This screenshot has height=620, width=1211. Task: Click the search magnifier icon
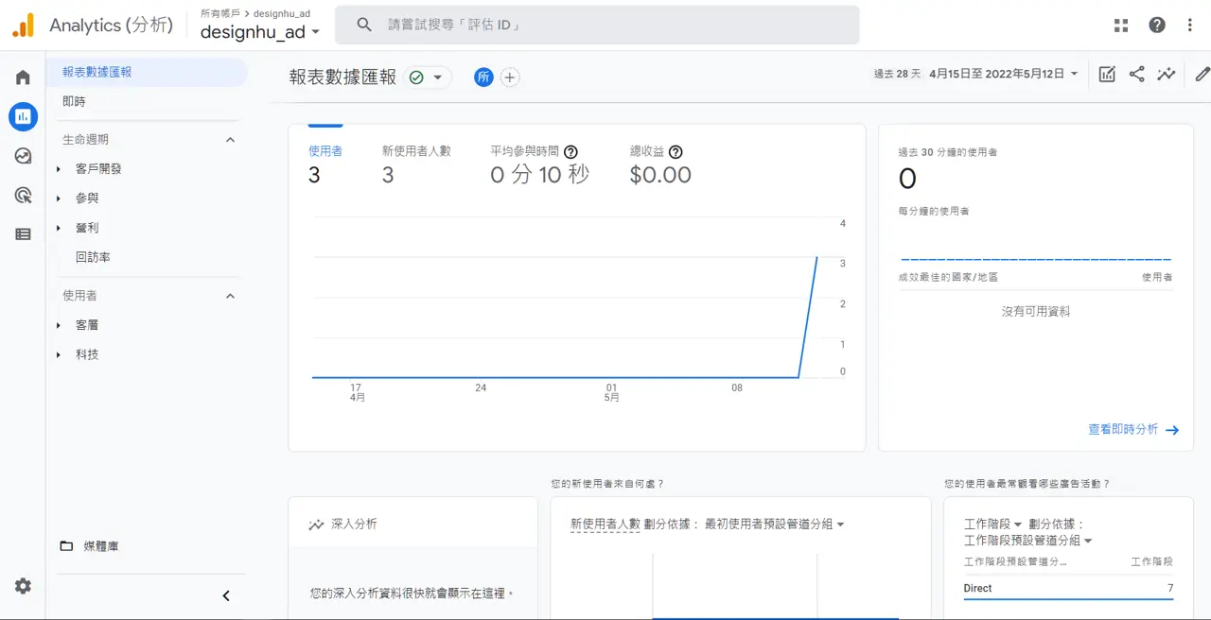[364, 26]
